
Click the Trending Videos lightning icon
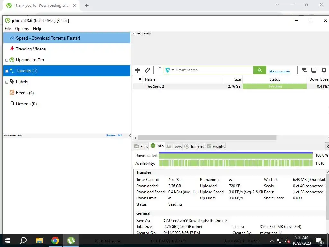point(12,49)
